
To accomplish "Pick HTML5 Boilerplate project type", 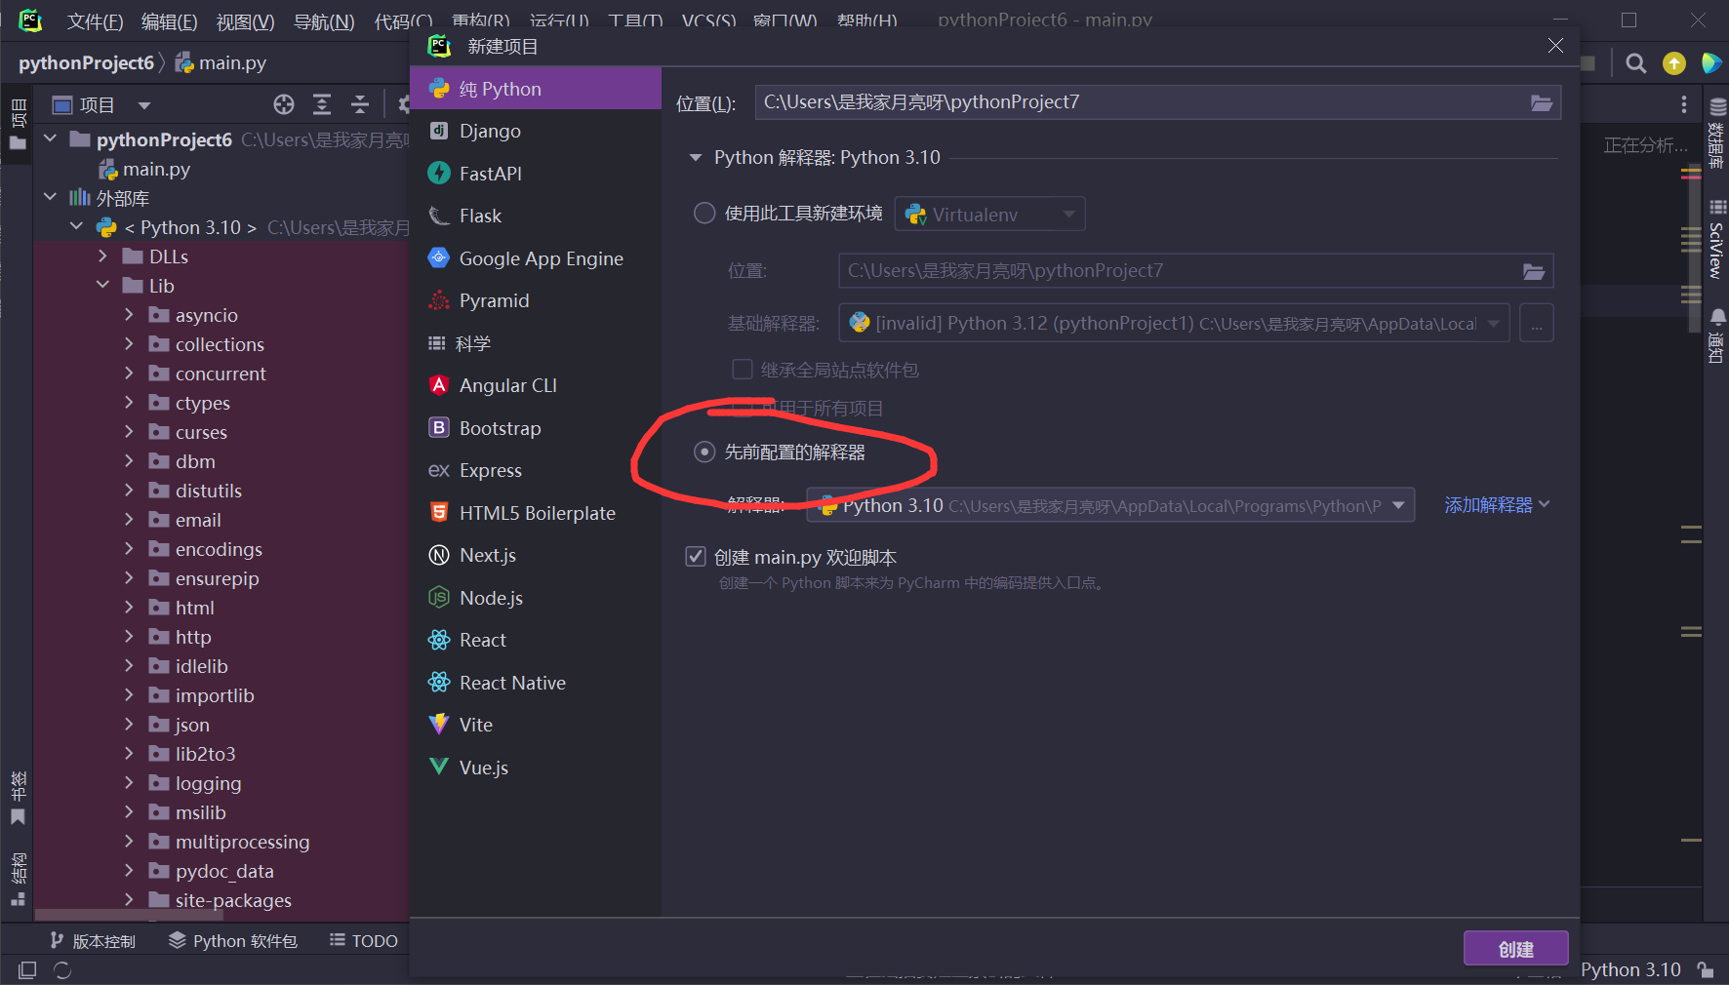I will pyautogui.click(x=535, y=513).
